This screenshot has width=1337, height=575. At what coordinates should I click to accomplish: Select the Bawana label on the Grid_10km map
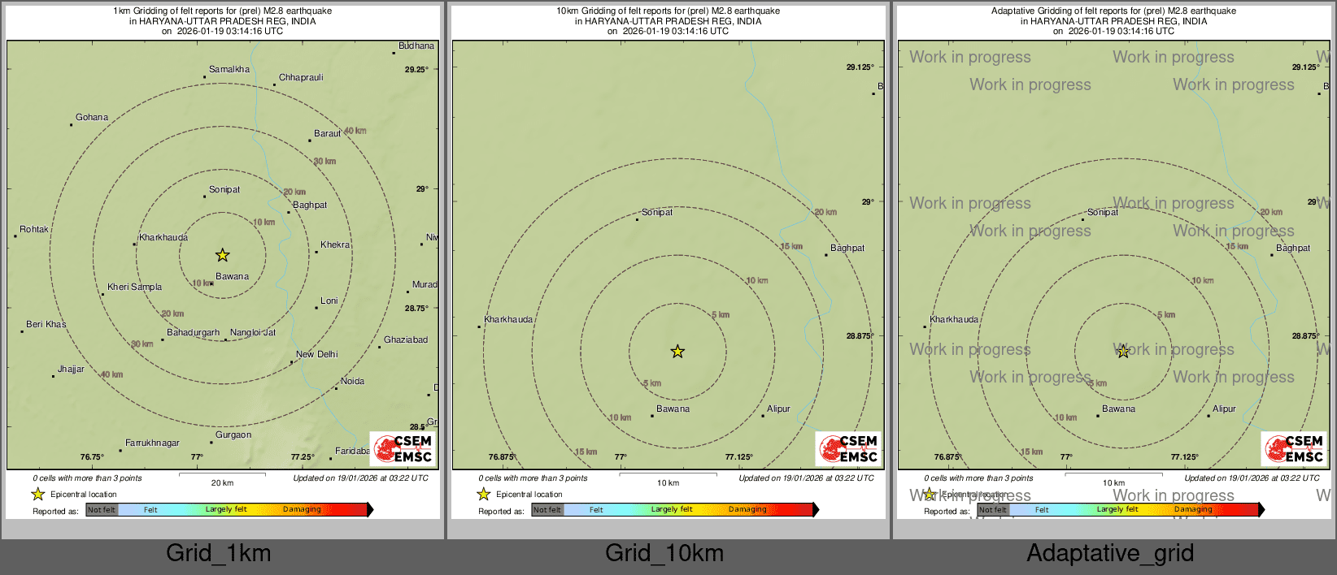[673, 409]
